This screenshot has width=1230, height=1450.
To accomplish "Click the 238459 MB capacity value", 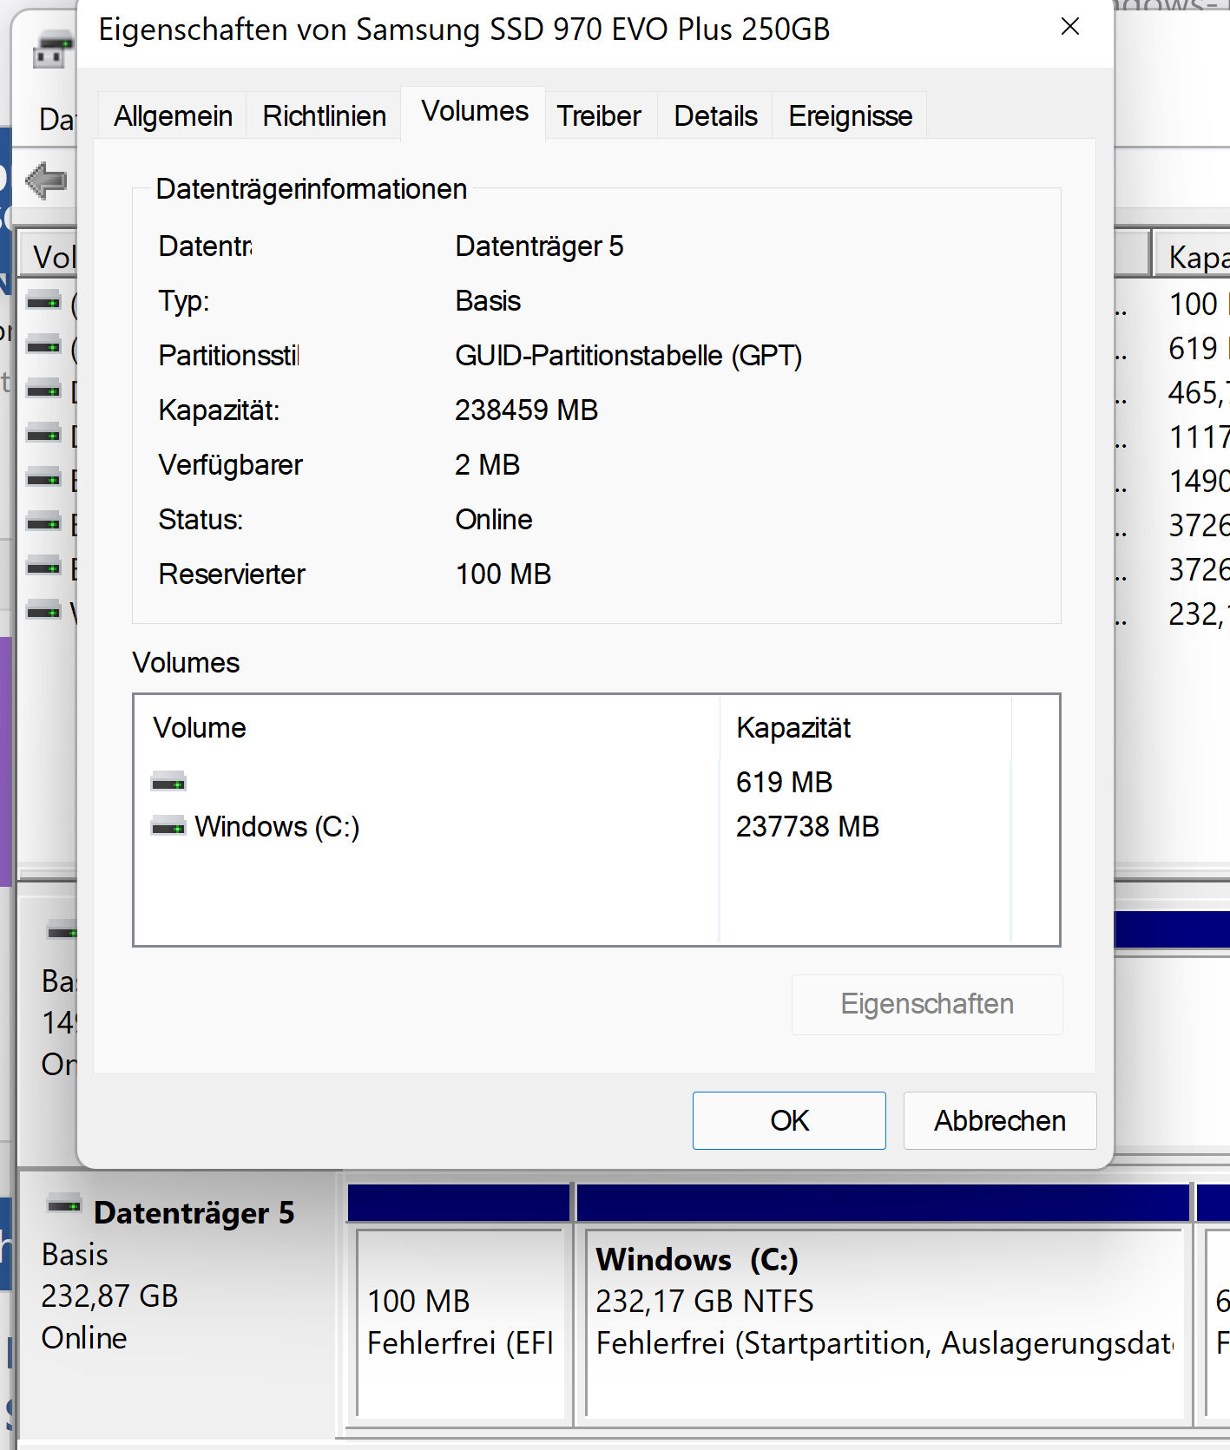I will [x=526, y=410].
